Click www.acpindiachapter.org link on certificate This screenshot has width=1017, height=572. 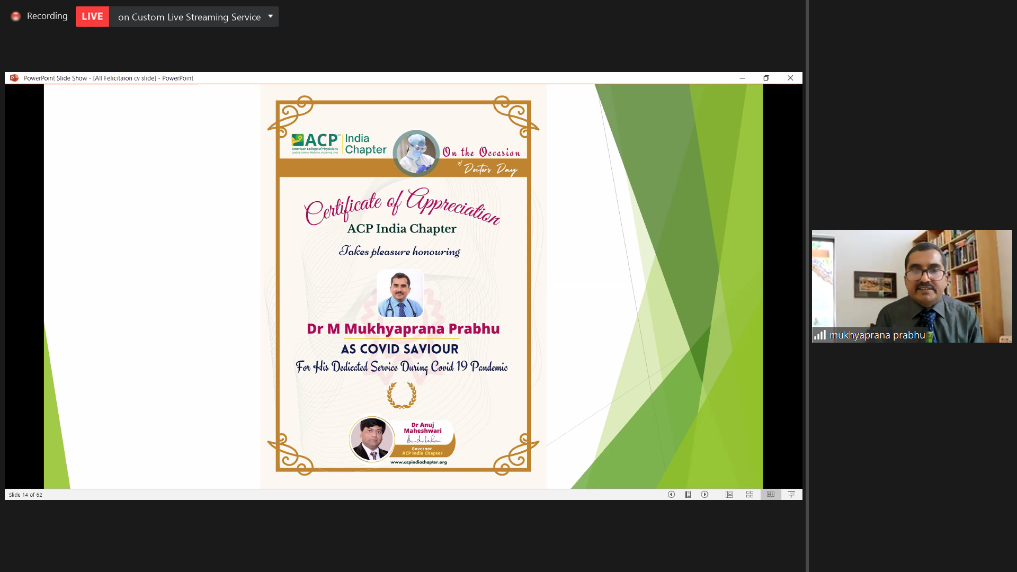click(x=418, y=462)
